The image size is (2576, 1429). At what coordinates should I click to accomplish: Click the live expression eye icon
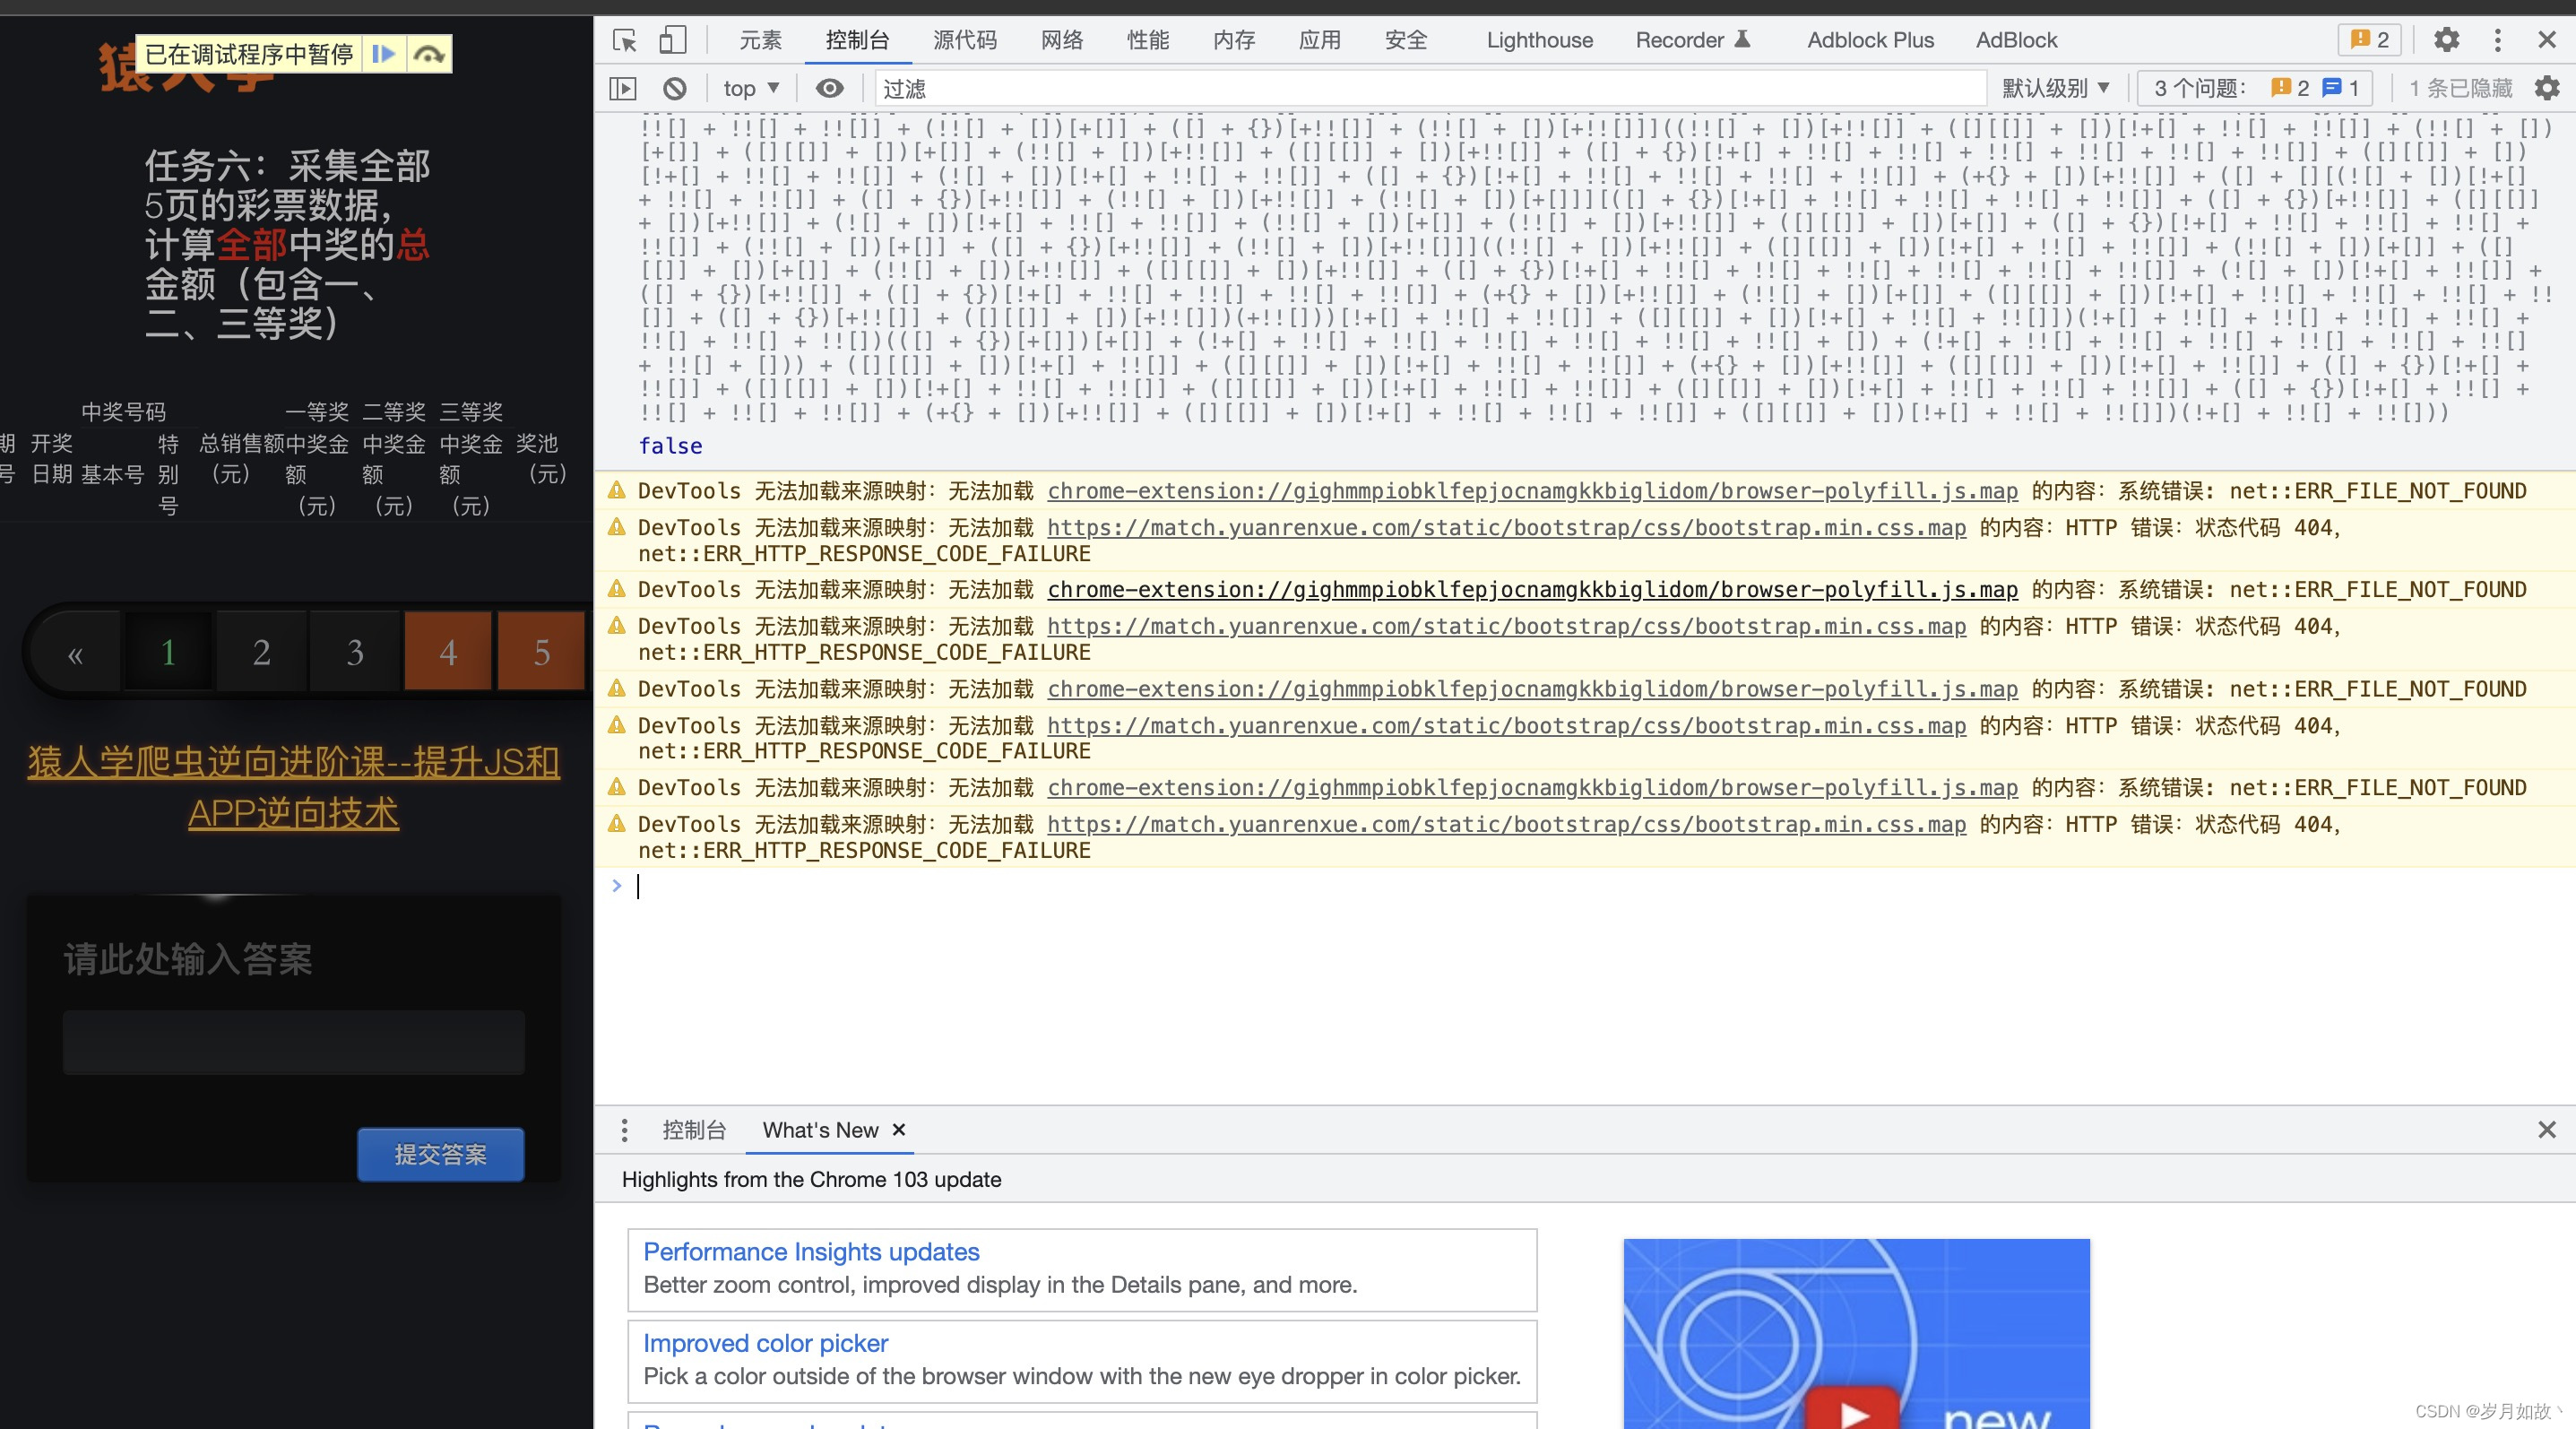point(829,89)
